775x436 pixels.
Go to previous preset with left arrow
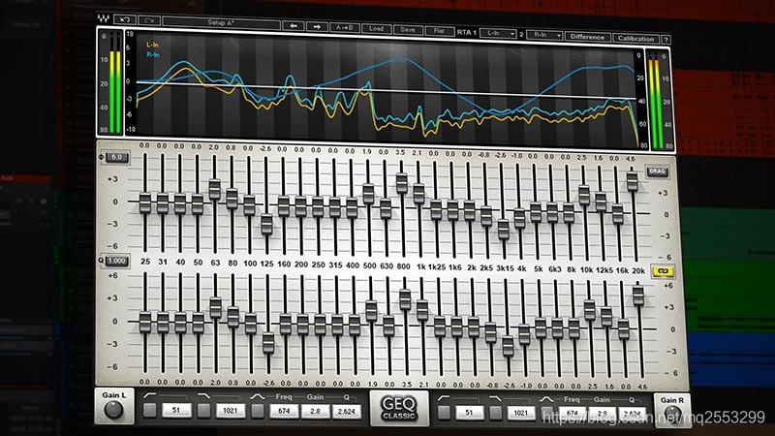pyautogui.click(x=294, y=26)
